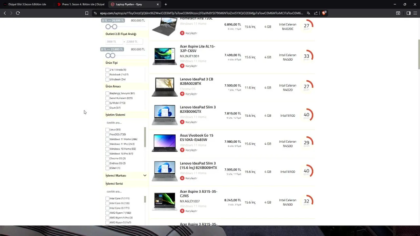Click the Outlet/2.El price slider handle
420x236 pixels.
point(113,56)
